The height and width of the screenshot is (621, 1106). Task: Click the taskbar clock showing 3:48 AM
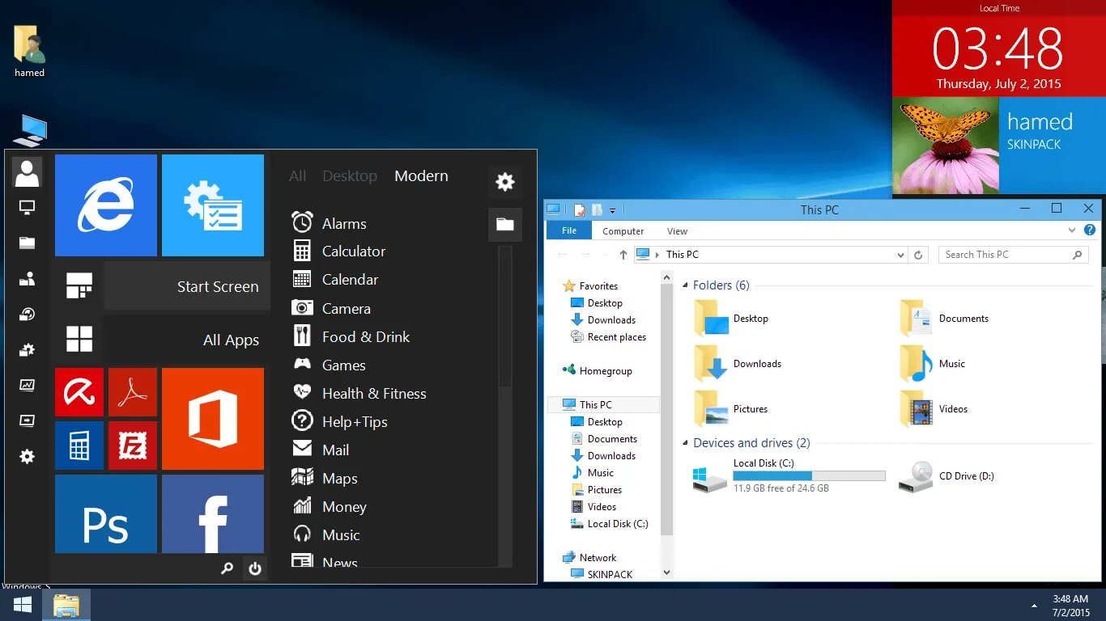1070,605
